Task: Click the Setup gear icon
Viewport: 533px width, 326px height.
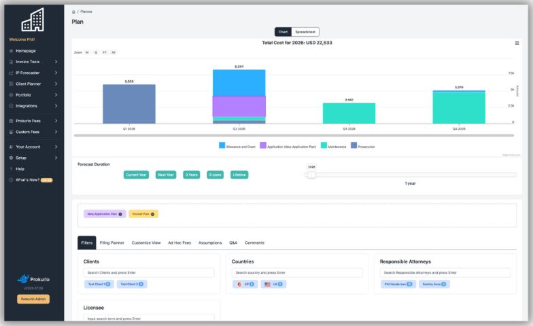Action: pyautogui.click(x=11, y=158)
